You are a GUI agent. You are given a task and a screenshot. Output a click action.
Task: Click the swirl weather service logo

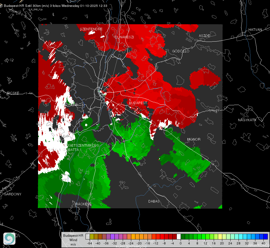9,239
